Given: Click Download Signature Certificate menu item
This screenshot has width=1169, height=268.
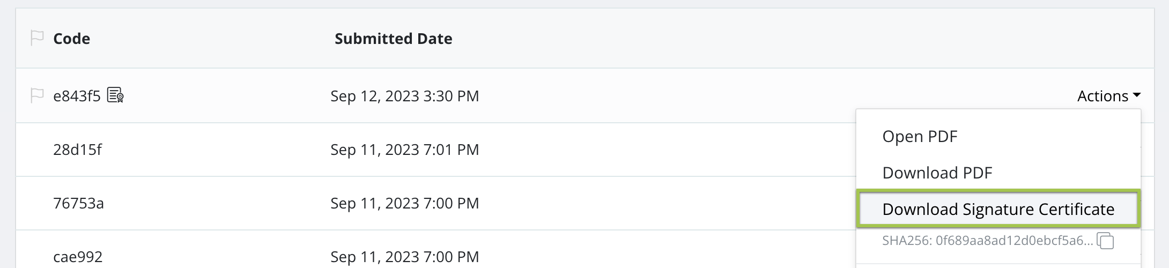Looking at the screenshot, I should (998, 209).
